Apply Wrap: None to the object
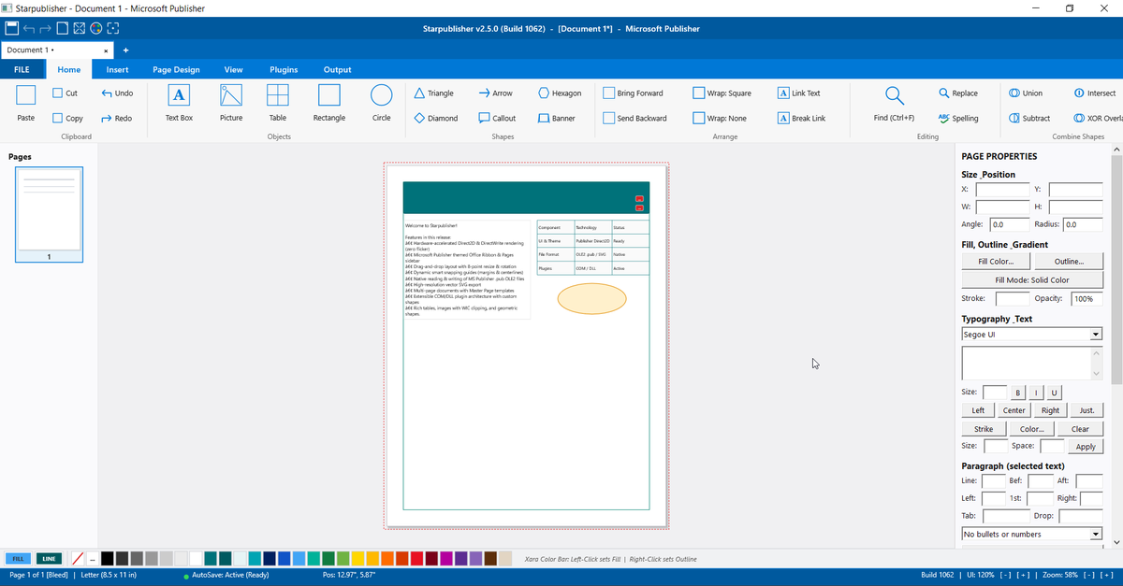Screen dimensions: 1123x586 click(721, 119)
